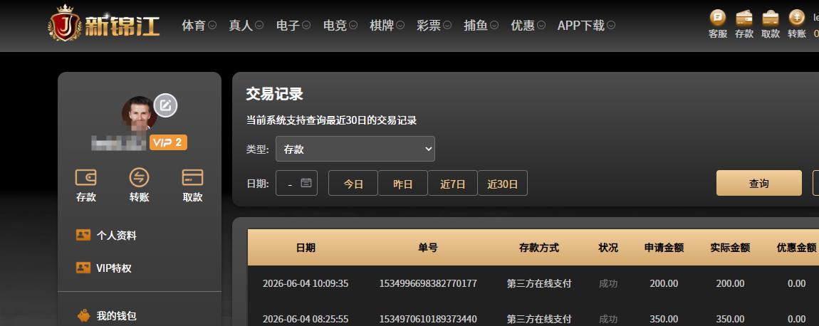The height and width of the screenshot is (326, 819).
Task: Click the date 2026-06-04 08:25:55
Action: 306,319
